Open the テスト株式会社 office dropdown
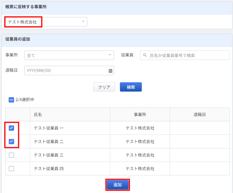 pos(46,22)
